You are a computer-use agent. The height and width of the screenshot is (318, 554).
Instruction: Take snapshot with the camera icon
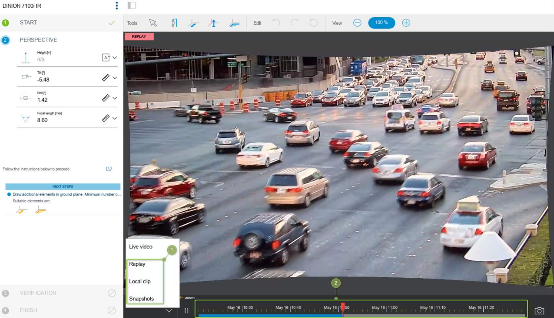(x=539, y=311)
